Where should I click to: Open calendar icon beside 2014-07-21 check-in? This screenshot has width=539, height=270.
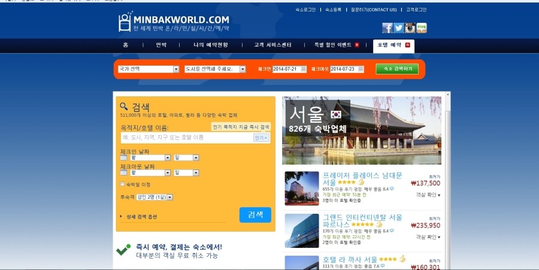[x=304, y=69]
